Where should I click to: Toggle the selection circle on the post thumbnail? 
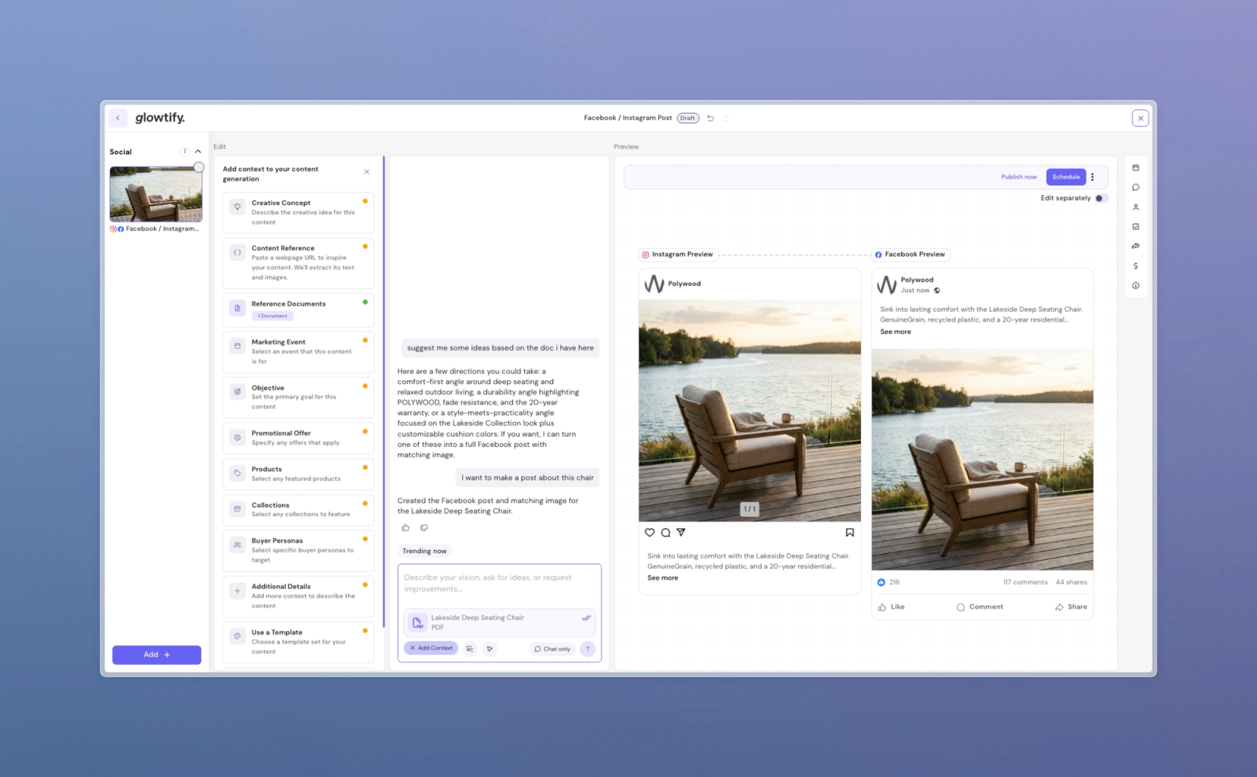199,167
